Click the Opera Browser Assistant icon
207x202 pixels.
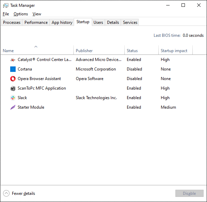(13, 79)
